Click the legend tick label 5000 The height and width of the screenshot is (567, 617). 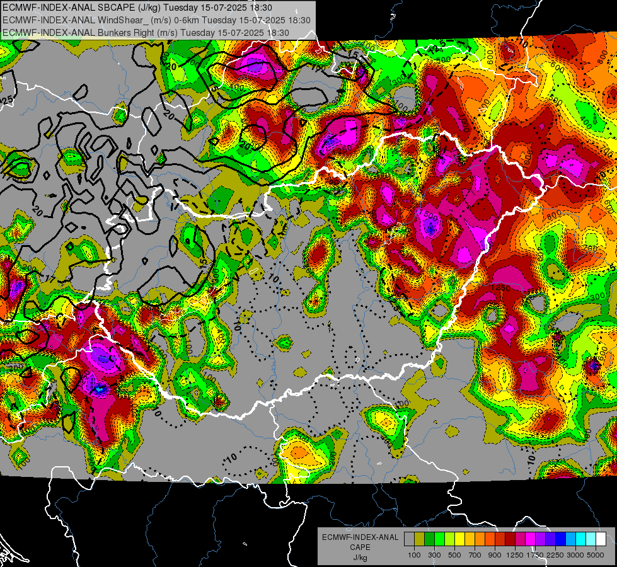596,555
